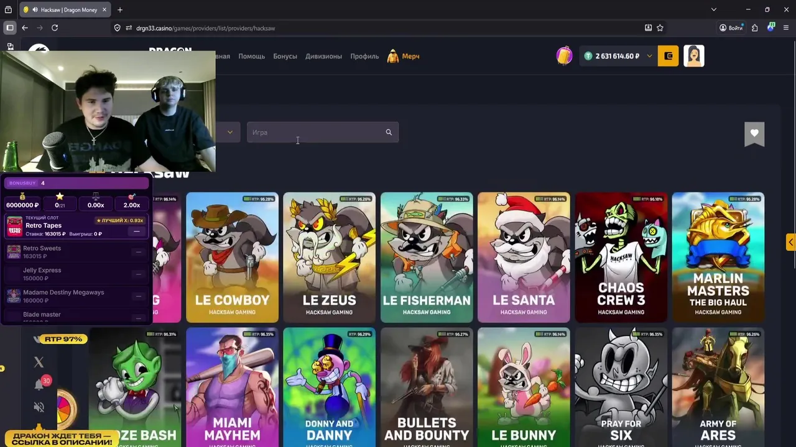This screenshot has width=796, height=447.
Task: Open the yellow side panel arrow at the right edge
Action: (791, 242)
